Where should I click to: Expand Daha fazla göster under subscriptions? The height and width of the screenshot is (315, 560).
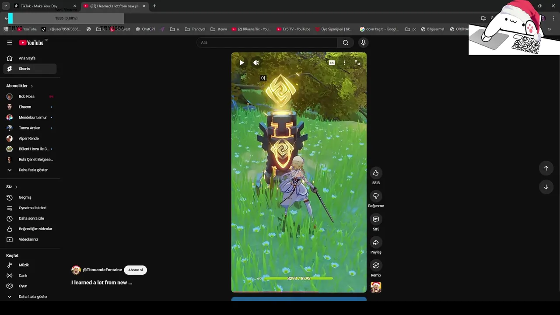coord(30,170)
